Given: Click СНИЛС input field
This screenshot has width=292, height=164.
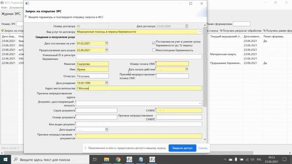Looking at the screenshot, I should (179, 110).
